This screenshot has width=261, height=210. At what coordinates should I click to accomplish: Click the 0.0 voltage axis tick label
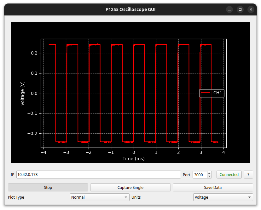click(x=34, y=93)
